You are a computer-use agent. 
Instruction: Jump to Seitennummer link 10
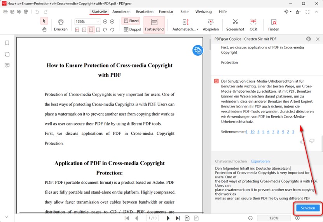(252, 132)
